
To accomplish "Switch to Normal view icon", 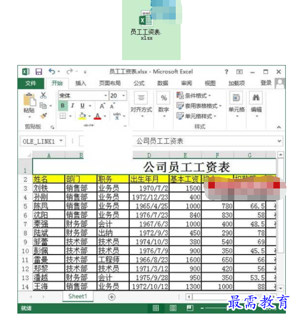I will (x=156, y=308).
